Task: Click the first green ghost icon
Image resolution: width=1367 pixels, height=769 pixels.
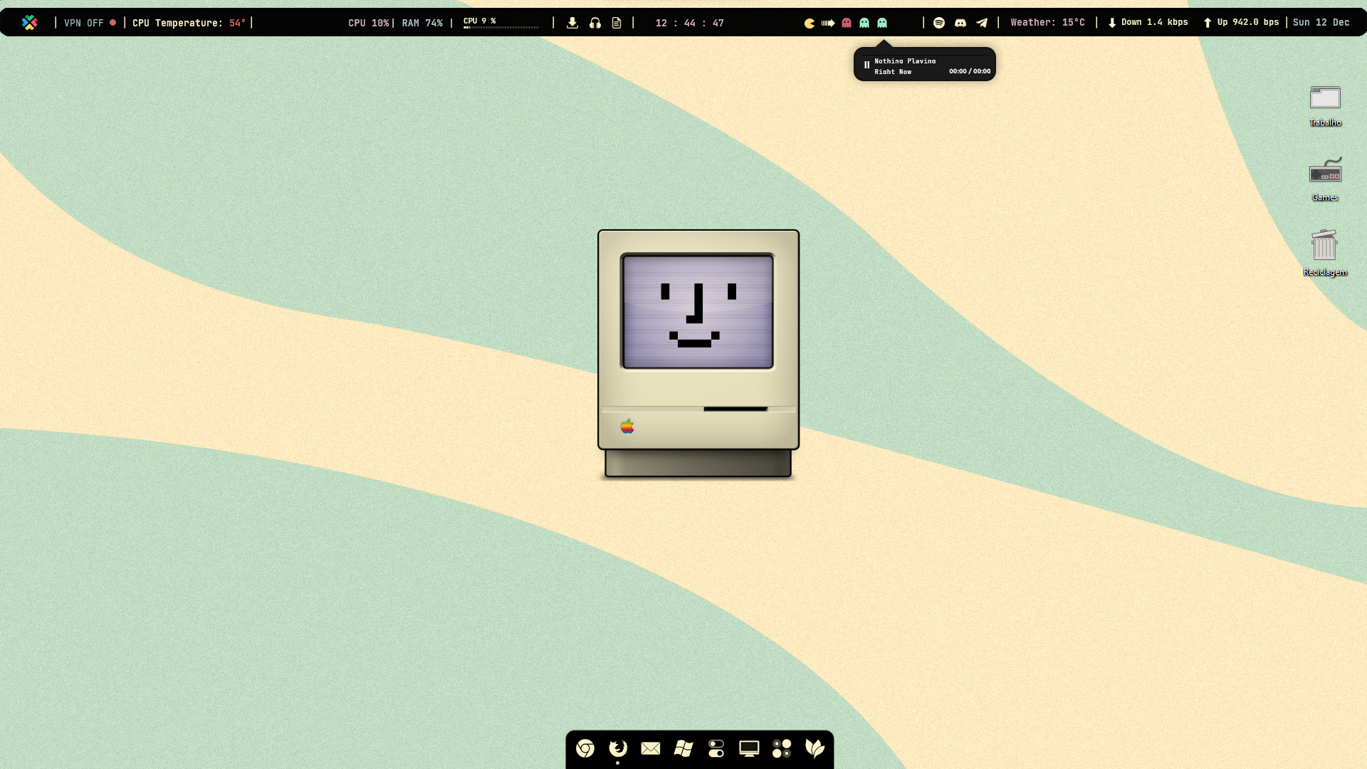Action: [x=864, y=23]
